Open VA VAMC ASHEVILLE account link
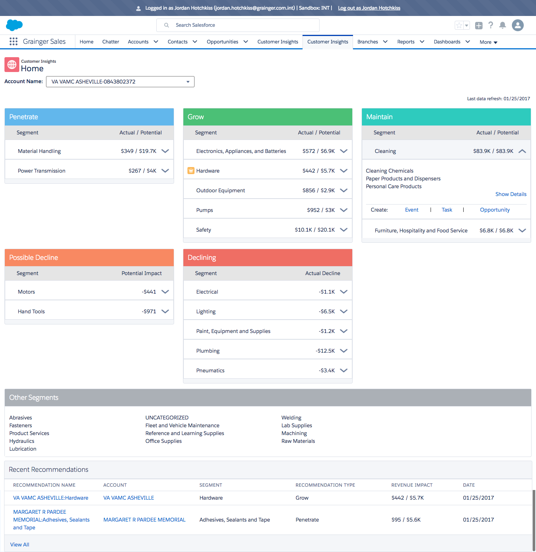Viewport: 536px width, 552px height. [128, 498]
